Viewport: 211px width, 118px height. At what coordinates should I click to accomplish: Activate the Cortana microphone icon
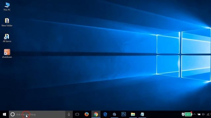pos(69,114)
